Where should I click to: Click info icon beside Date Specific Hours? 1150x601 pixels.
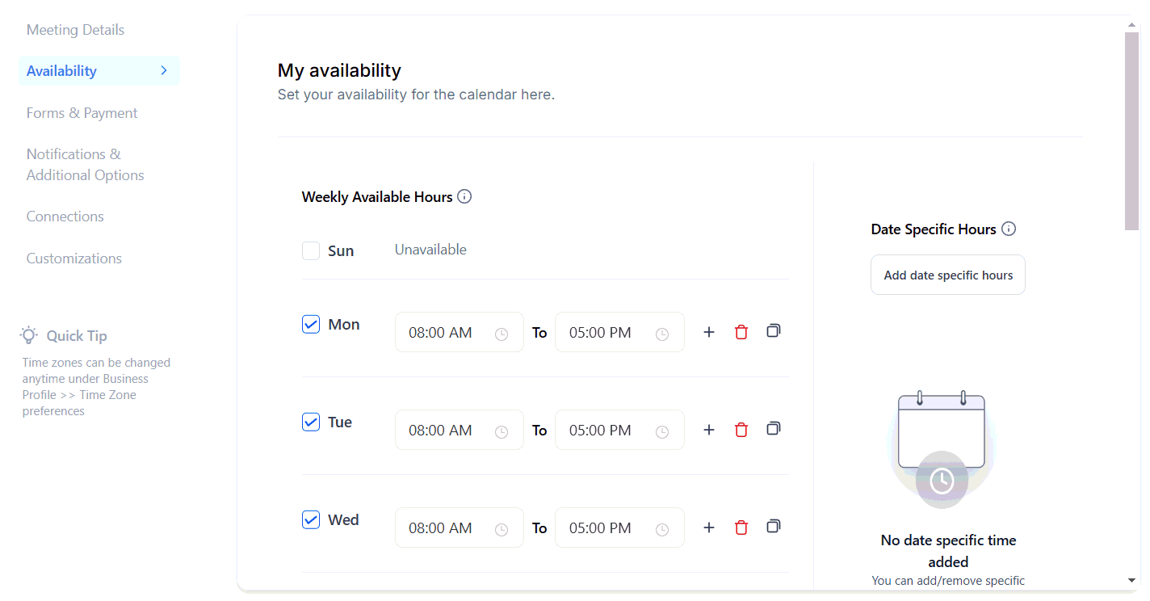(x=1009, y=229)
